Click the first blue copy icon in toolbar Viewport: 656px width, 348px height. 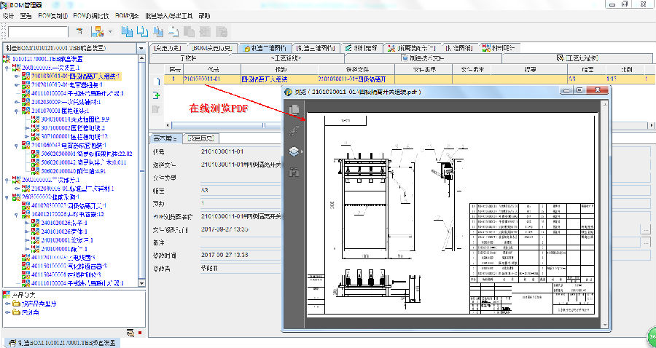point(128,32)
